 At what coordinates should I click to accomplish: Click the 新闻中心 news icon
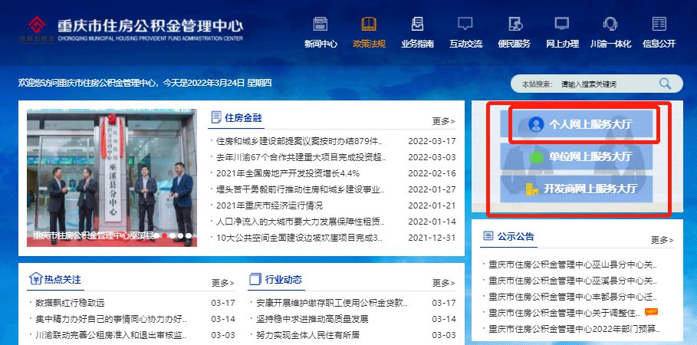click(320, 25)
